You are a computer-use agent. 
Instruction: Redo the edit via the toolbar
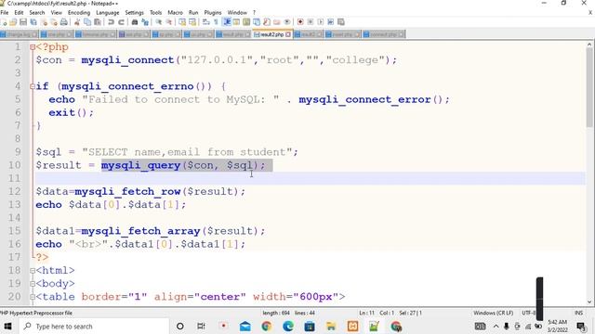click(121, 22)
